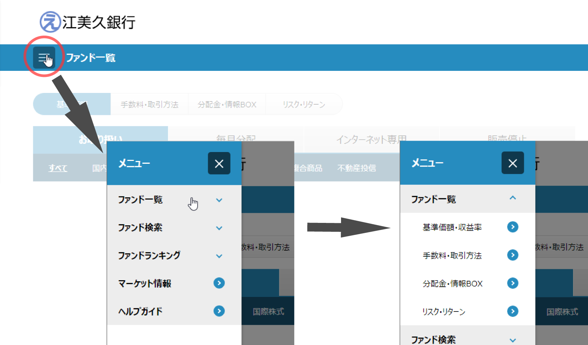Open マーケット情報 arrow icon in left menu
The image size is (588, 345).
click(x=219, y=283)
